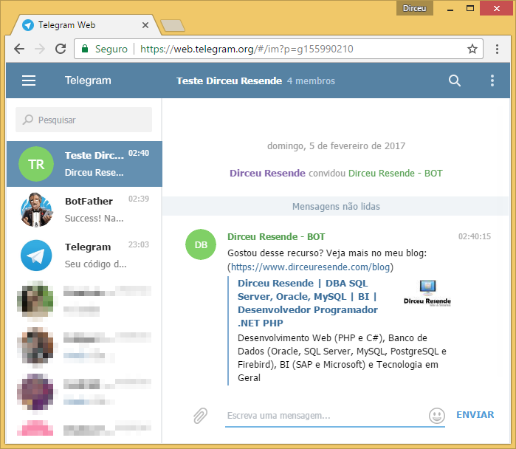Click the Telegram header title
516x449 pixels.
coord(88,80)
